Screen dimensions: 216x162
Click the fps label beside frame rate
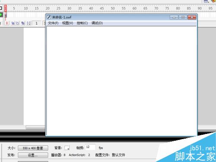pos(101,148)
